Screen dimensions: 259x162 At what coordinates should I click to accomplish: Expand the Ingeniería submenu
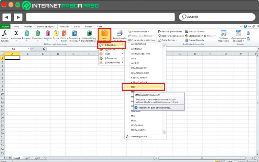coord(111,50)
